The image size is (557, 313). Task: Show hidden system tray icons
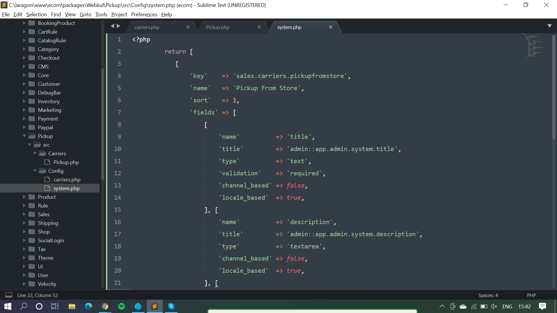[442, 306]
